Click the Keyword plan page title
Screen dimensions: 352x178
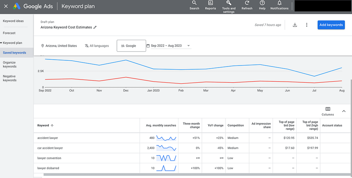[78, 6]
